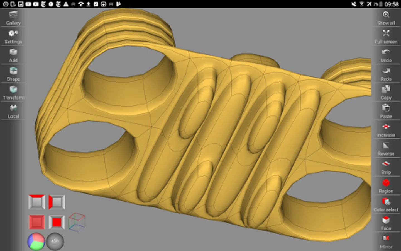Select top view cube button

(x=36, y=202)
